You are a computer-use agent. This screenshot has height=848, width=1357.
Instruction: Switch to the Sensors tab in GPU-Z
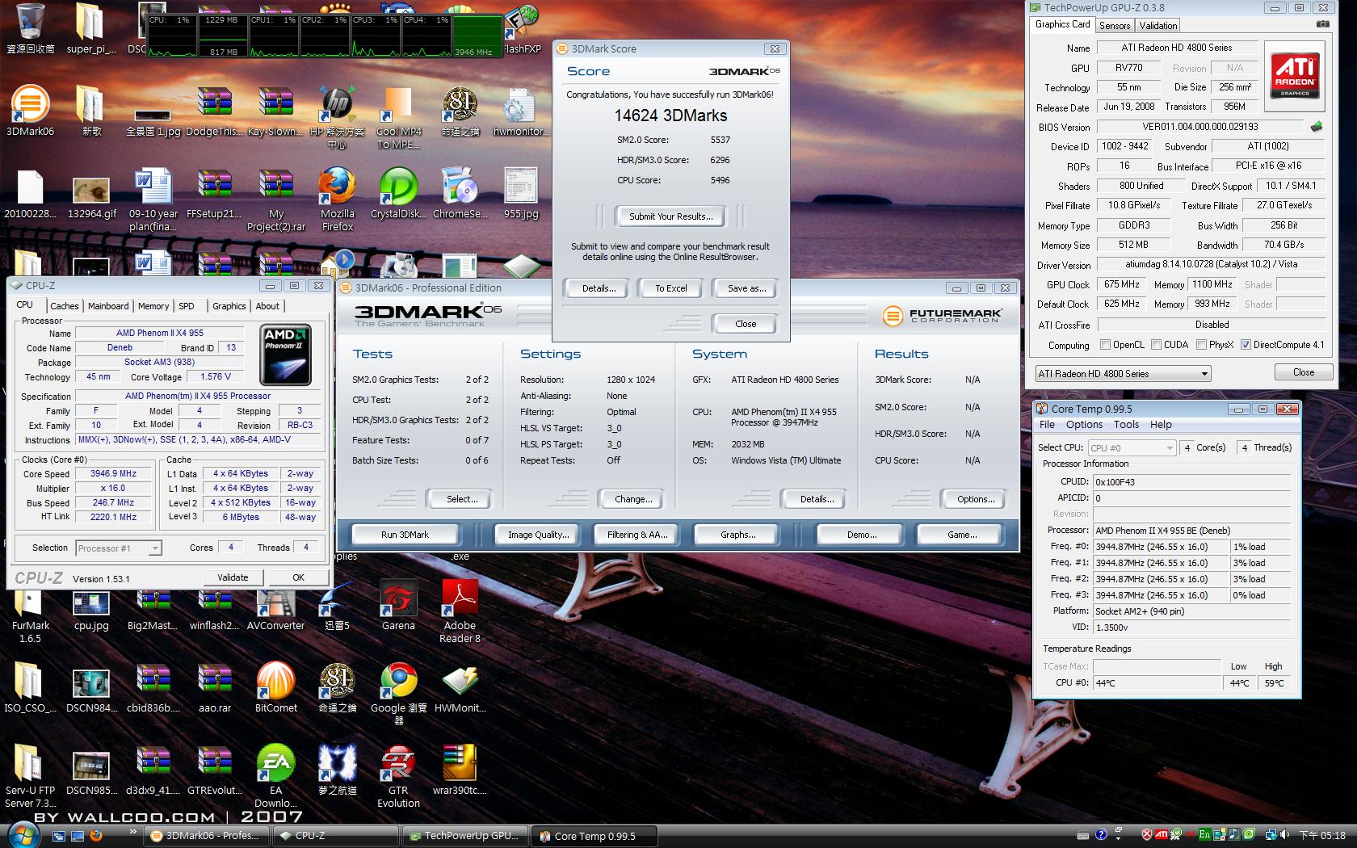tap(1114, 26)
